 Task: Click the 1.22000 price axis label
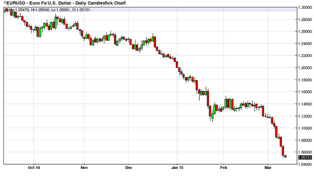click(x=305, y=56)
